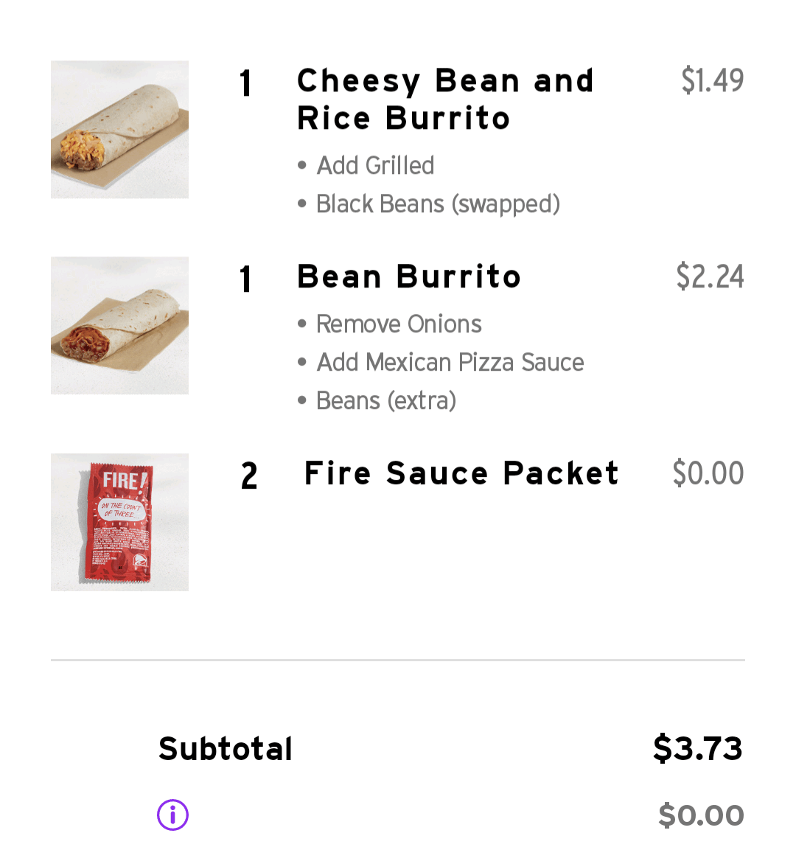The height and width of the screenshot is (847, 796).
Task: Select the Fire Sauce Packet image
Action: (x=119, y=522)
